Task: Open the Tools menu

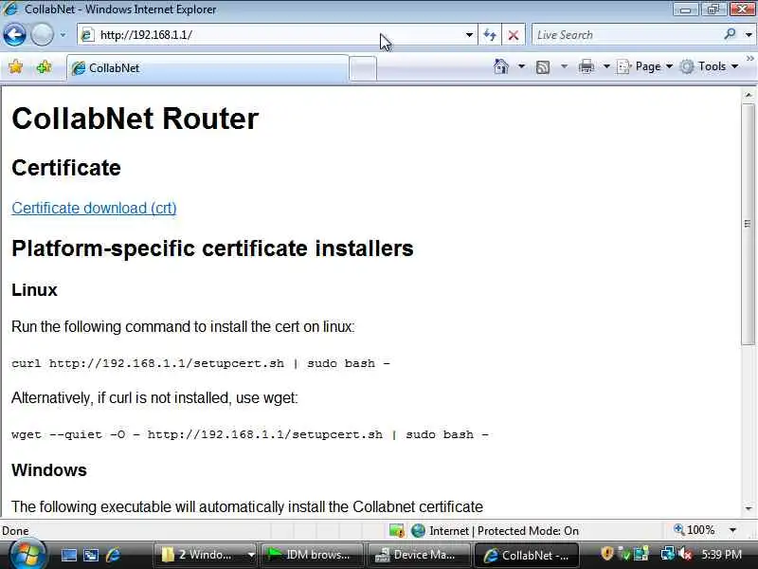Action: (710, 66)
